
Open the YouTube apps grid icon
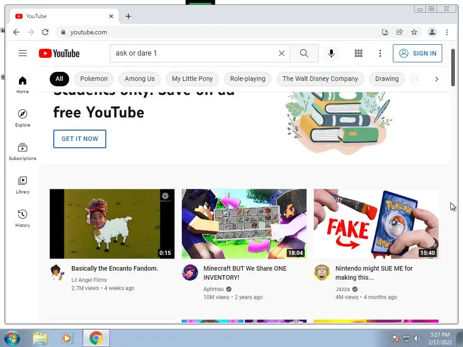tap(359, 53)
